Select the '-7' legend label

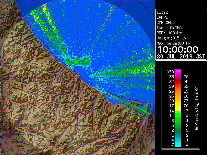(x=171, y=145)
